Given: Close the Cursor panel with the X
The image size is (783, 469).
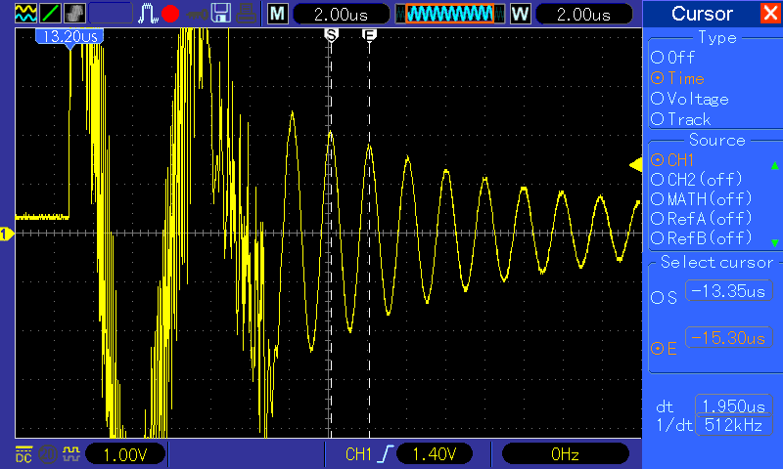Looking at the screenshot, I should (770, 14).
